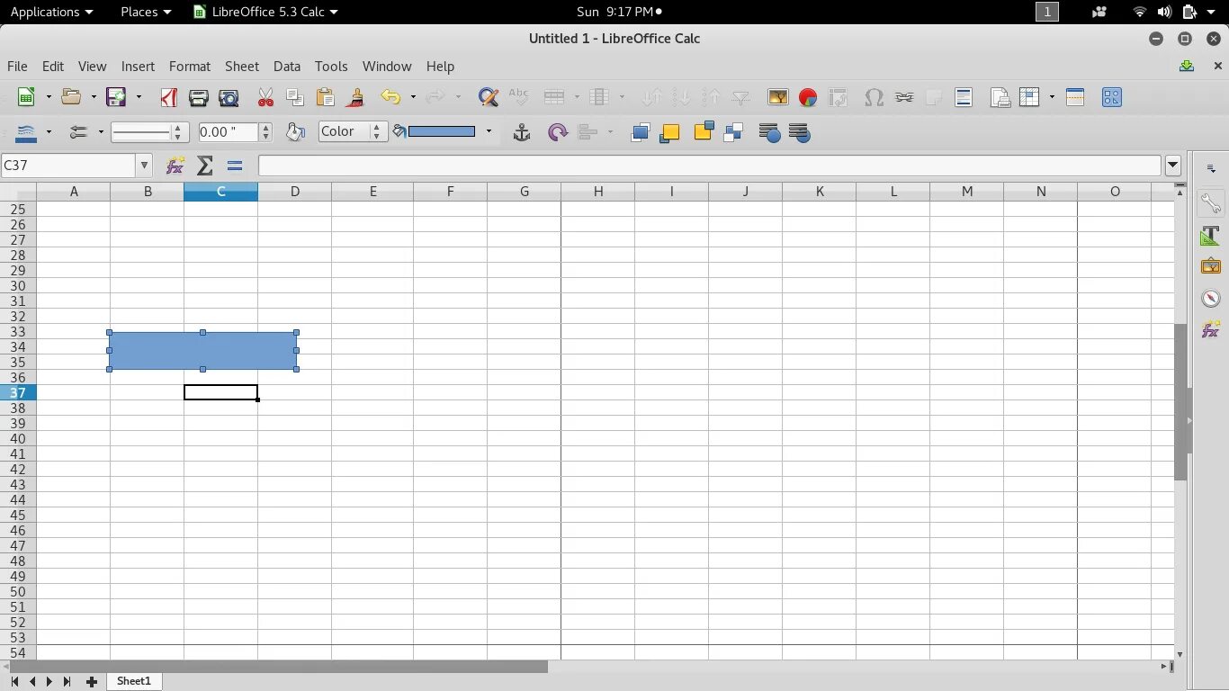Open the Data menu
This screenshot has width=1229, height=691.
point(287,67)
